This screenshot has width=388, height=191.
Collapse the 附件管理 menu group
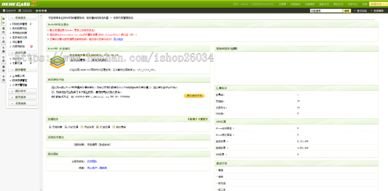pyautogui.click(x=22, y=70)
